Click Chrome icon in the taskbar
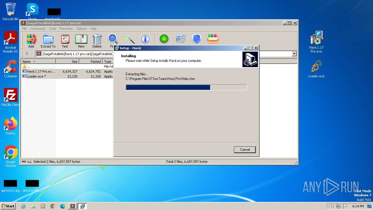 coord(53,206)
